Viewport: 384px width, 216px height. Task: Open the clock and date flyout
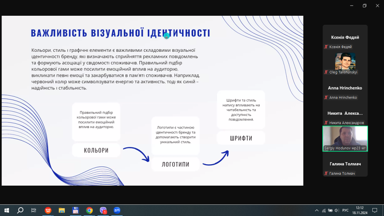[x=360, y=210]
